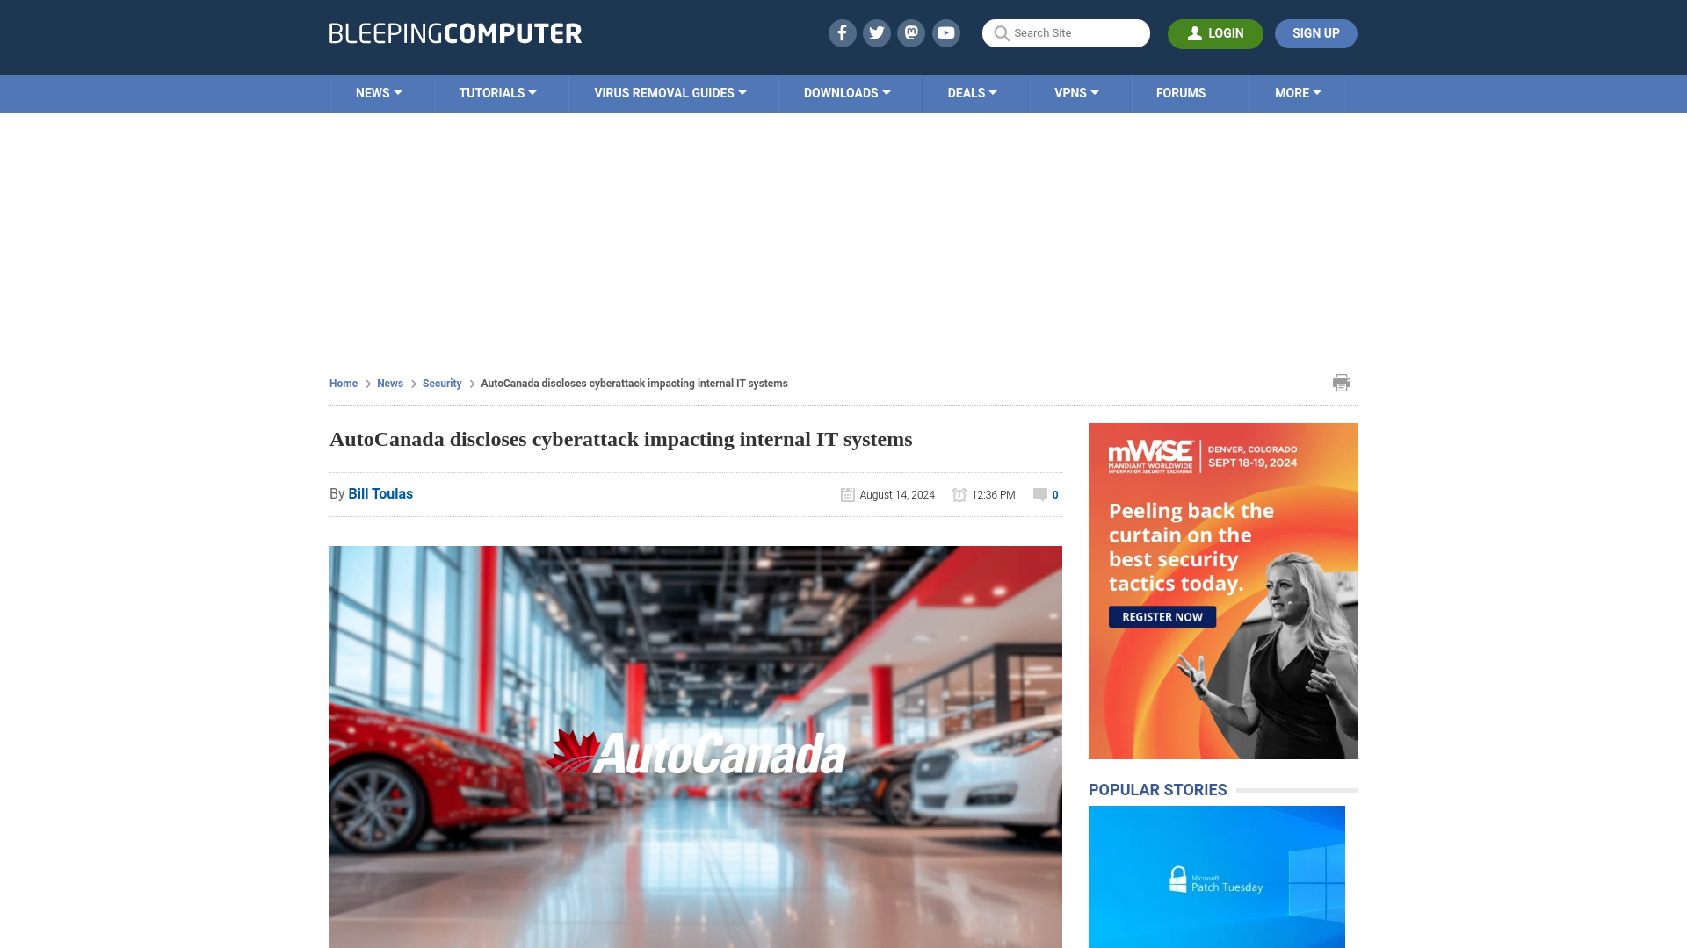Image resolution: width=1687 pixels, height=948 pixels.
Task: Open author Bill Toulas profile link
Action: [380, 494]
